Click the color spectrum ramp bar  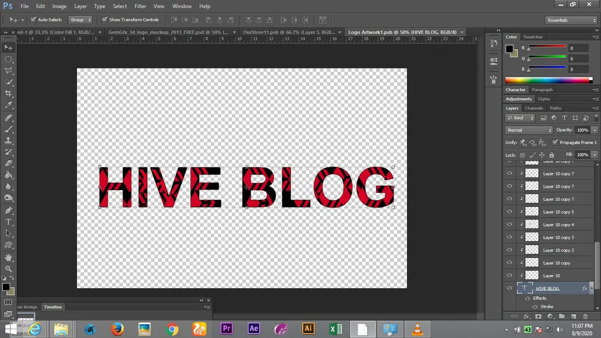tap(548, 81)
